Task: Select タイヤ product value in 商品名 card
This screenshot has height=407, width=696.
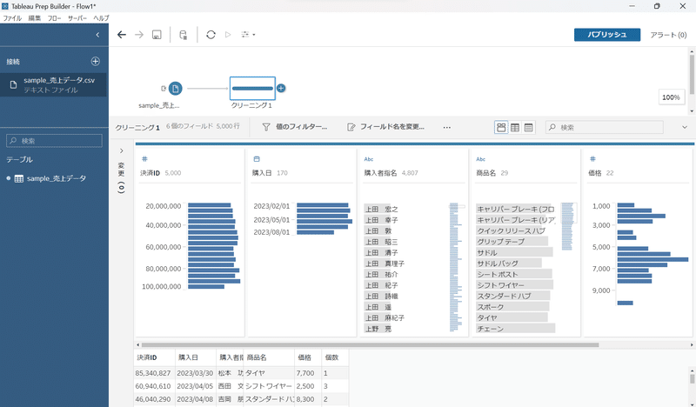Action: pos(512,317)
